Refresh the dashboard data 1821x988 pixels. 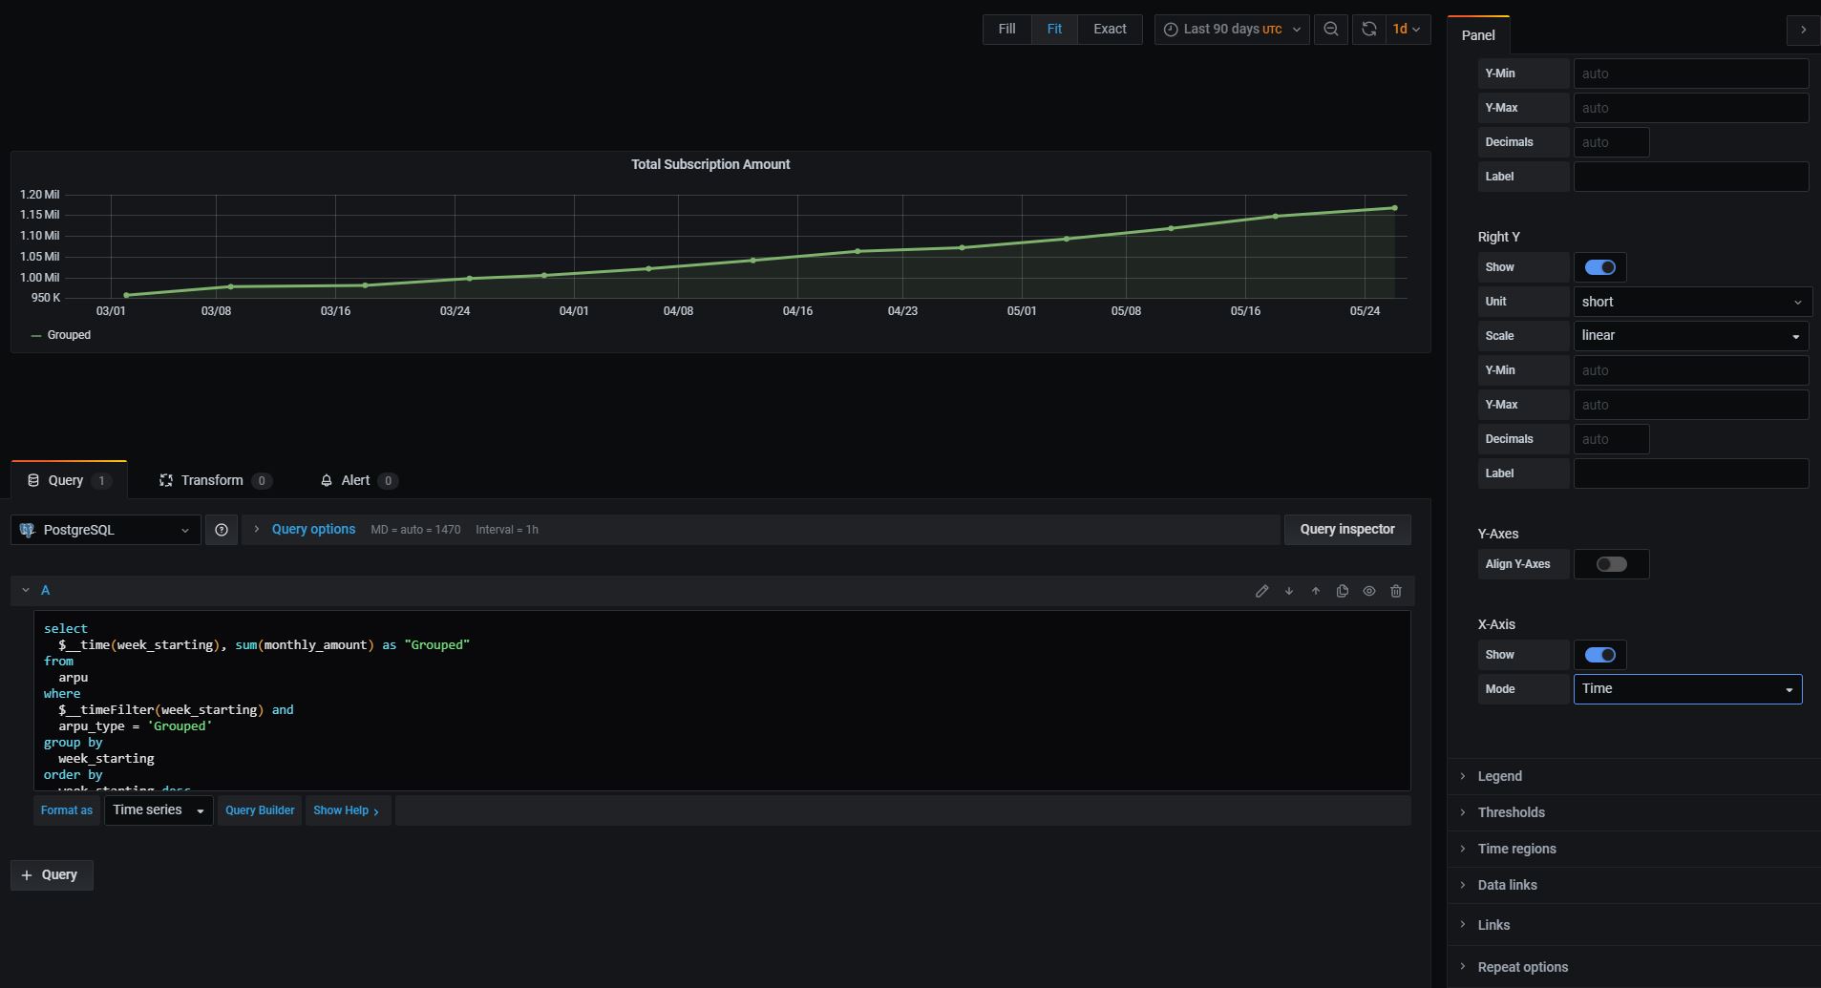1367,29
